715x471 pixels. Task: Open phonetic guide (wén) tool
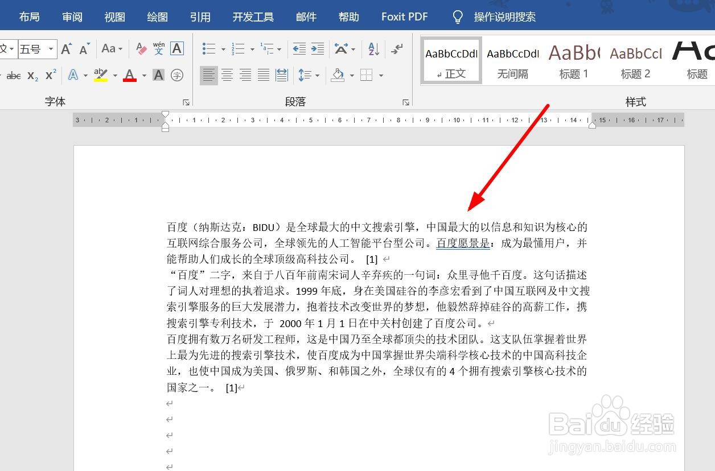click(159, 49)
